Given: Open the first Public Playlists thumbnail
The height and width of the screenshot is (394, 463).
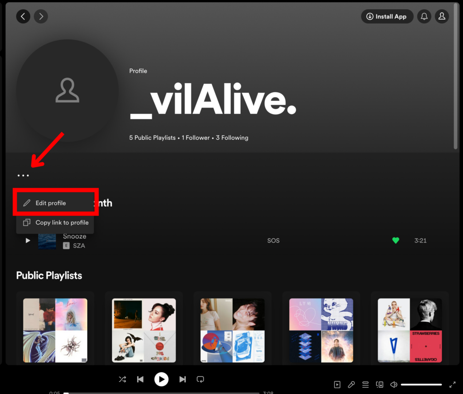Looking at the screenshot, I should [x=55, y=330].
